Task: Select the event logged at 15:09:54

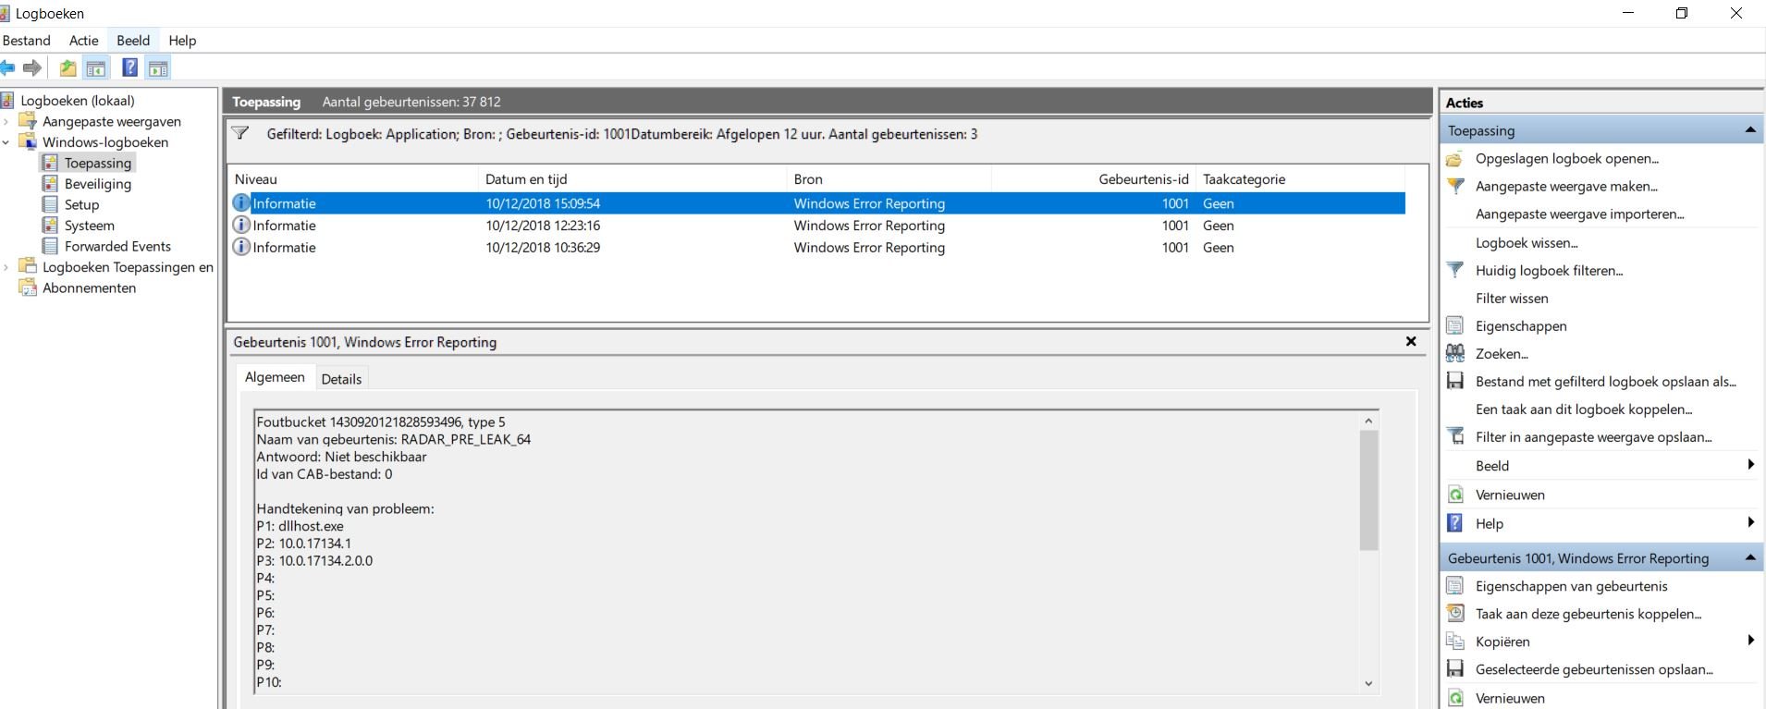Action: [x=817, y=203]
